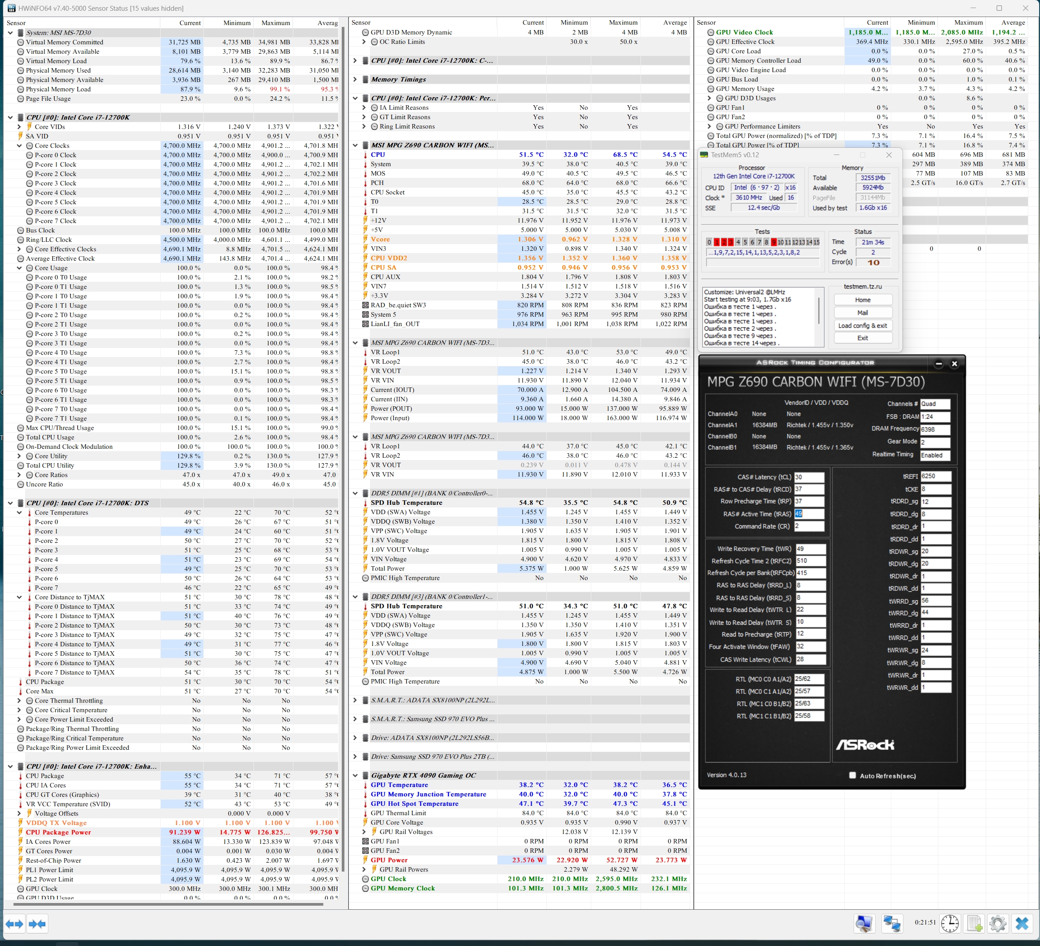Image resolution: width=1040 pixels, height=946 pixels.
Task: Minimize the ASRock Timing Configurator
Action: pos(938,364)
